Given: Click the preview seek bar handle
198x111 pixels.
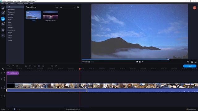Looking at the screenshot, I should point(168,59).
